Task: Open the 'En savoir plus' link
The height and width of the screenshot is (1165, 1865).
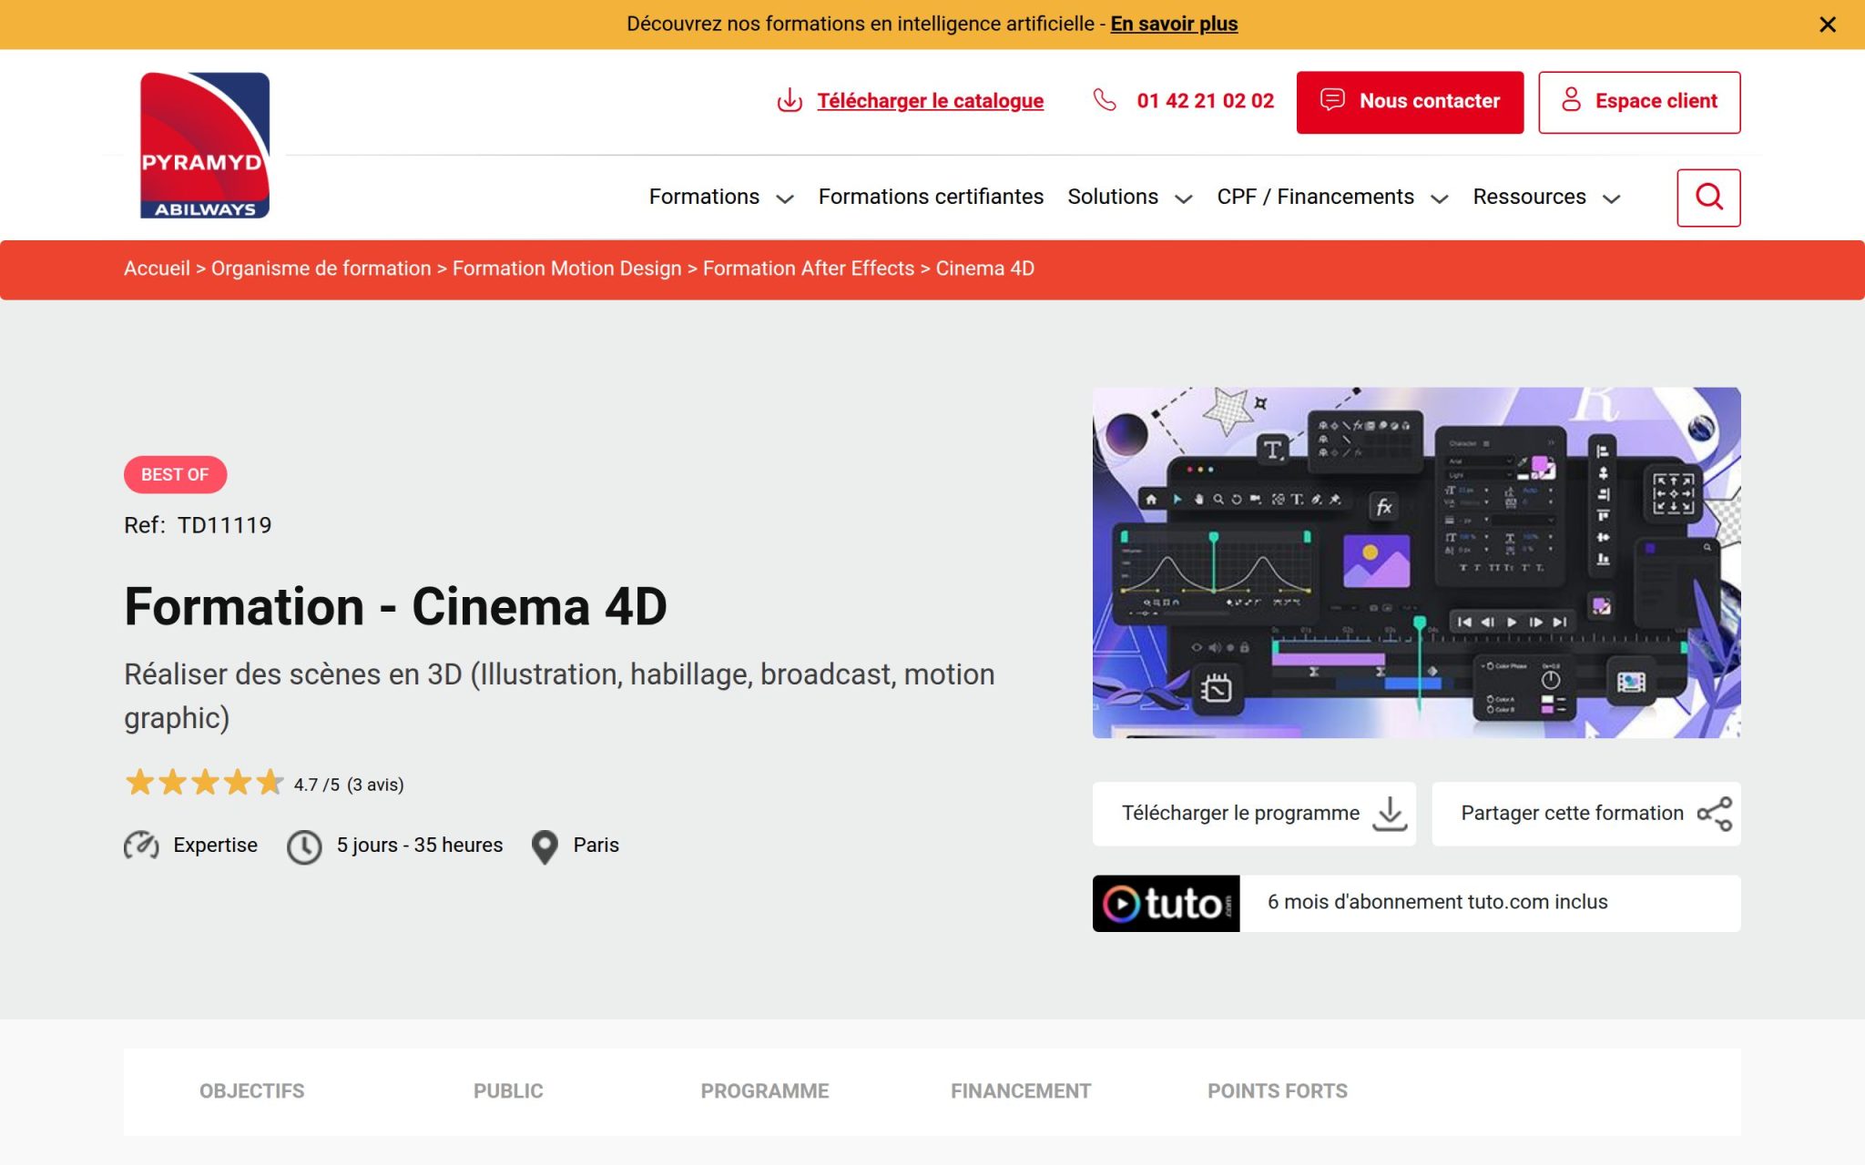Action: coord(1174,24)
